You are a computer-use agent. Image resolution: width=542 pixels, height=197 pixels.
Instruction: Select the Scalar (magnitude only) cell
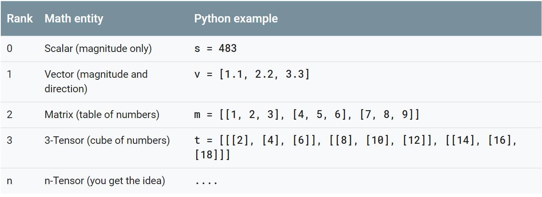click(98, 49)
